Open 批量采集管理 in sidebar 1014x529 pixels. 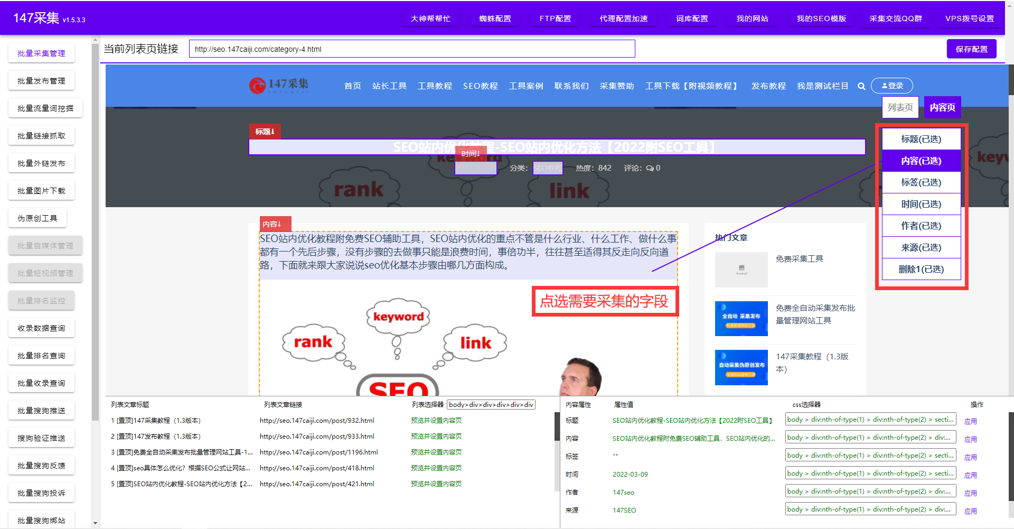point(41,53)
